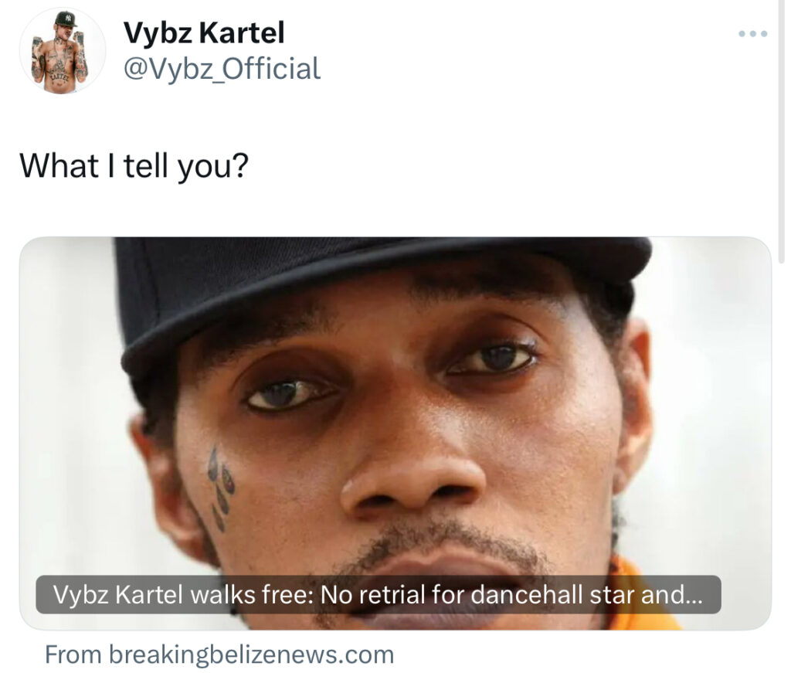Viewport: 791px width, 673px height.
Task: Select the tweet text "What I tell you?"
Action: pos(134,165)
